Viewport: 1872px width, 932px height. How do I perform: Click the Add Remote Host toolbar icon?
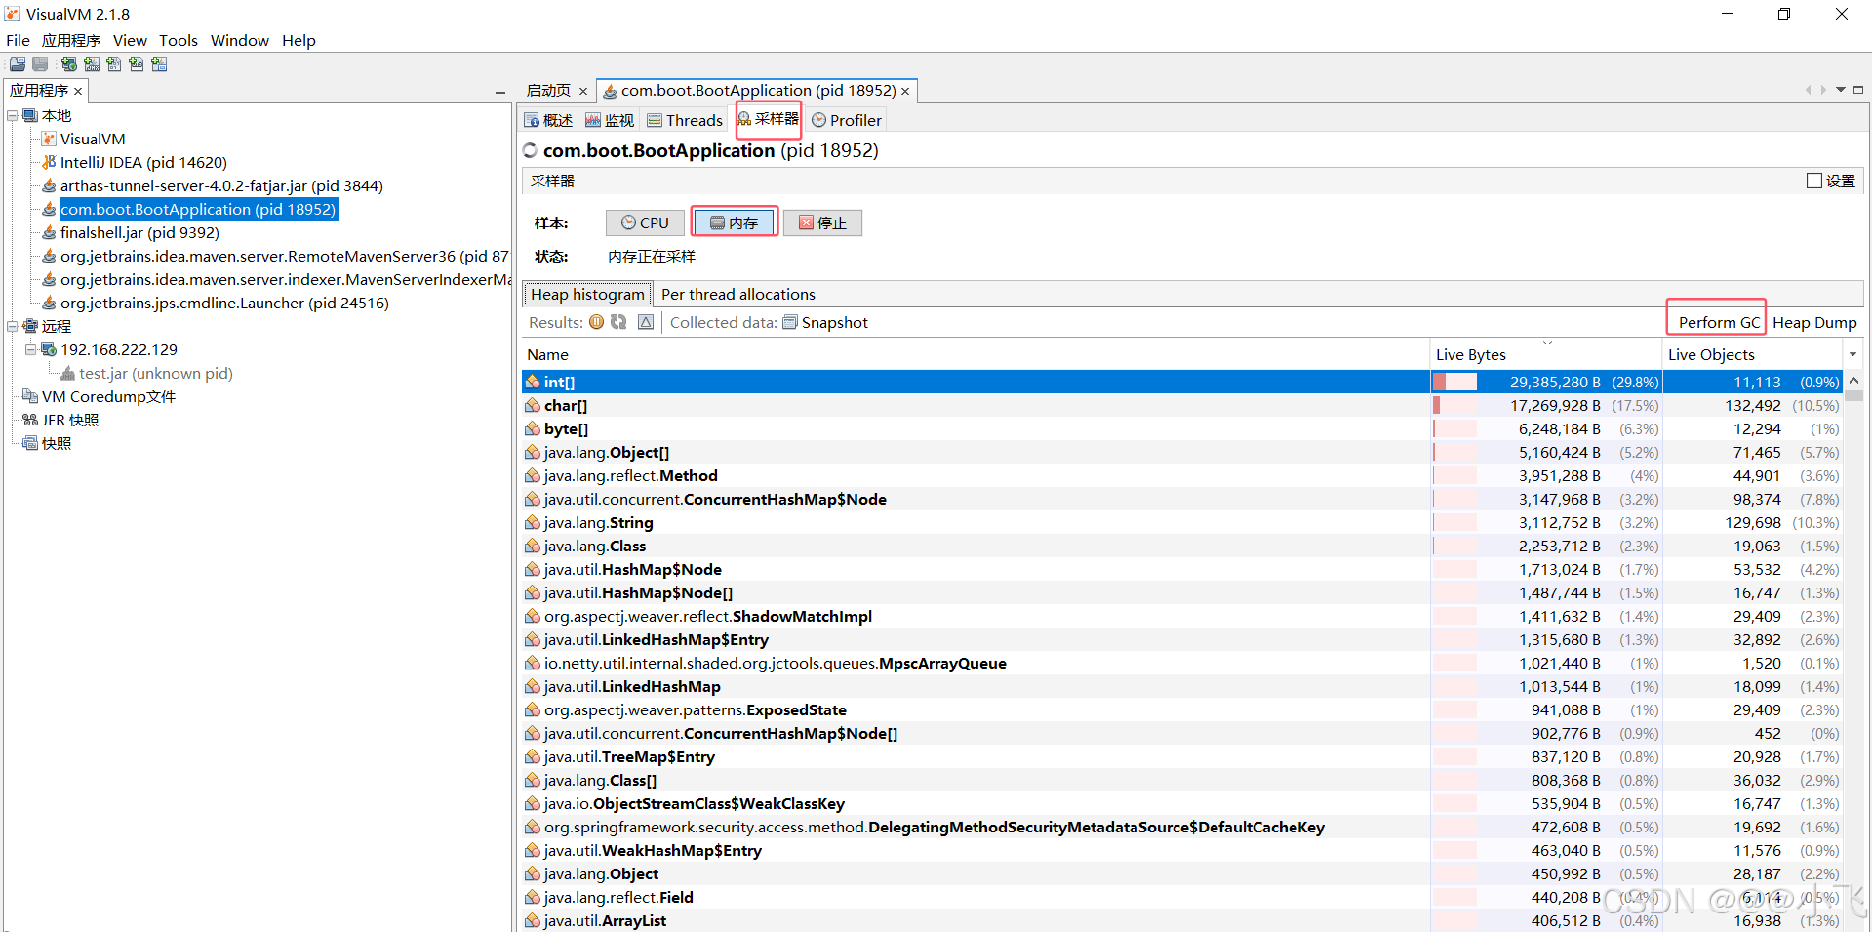coord(69,64)
